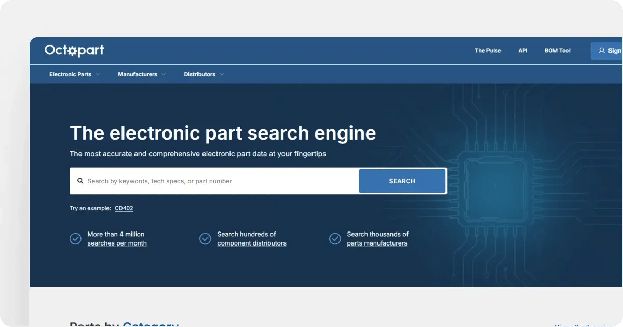Open The Pulse menu item
Image resolution: width=623 pixels, height=327 pixels.
[487, 50]
